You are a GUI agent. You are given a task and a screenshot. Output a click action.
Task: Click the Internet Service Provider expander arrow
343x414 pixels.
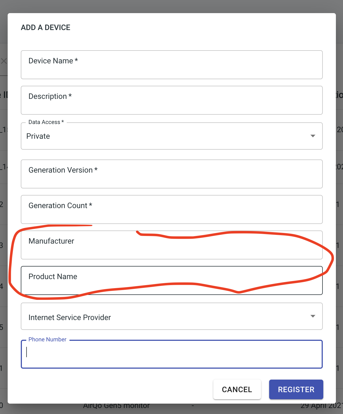click(x=313, y=316)
